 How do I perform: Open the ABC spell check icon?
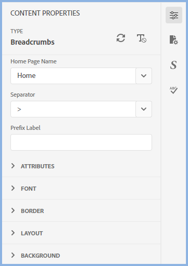(x=173, y=90)
